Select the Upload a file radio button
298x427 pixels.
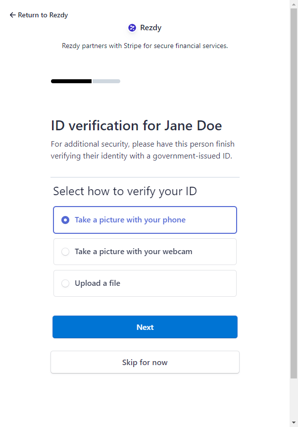[65, 283]
